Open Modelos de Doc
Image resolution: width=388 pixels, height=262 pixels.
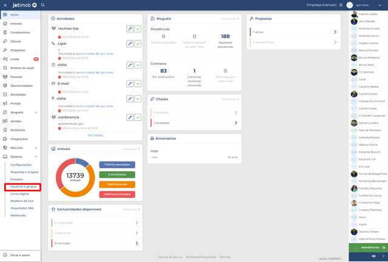point(22,201)
